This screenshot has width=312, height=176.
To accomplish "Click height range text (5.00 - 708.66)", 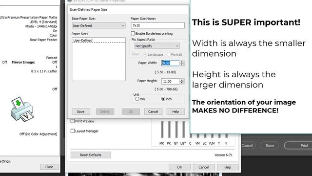I will pyautogui.click(x=166, y=89).
